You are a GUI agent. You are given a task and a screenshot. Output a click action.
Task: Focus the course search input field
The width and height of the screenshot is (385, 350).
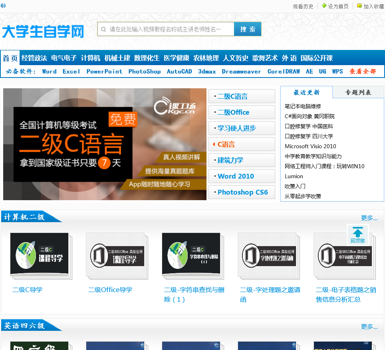(x=166, y=29)
